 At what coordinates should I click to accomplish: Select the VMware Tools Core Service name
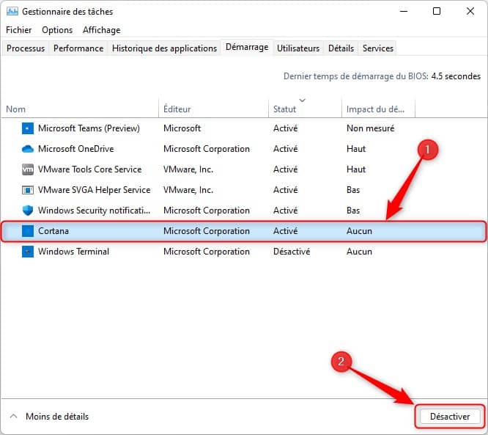(x=89, y=169)
